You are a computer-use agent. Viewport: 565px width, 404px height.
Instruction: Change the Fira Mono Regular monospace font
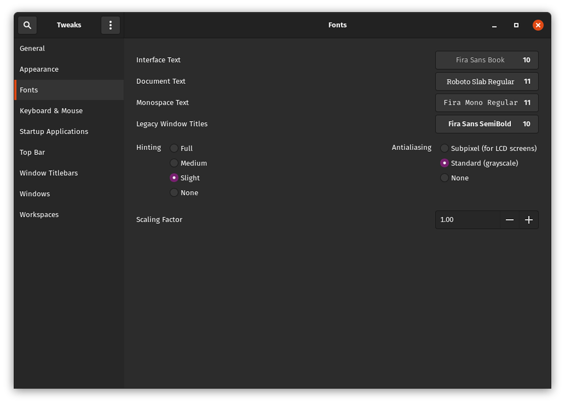(x=486, y=103)
